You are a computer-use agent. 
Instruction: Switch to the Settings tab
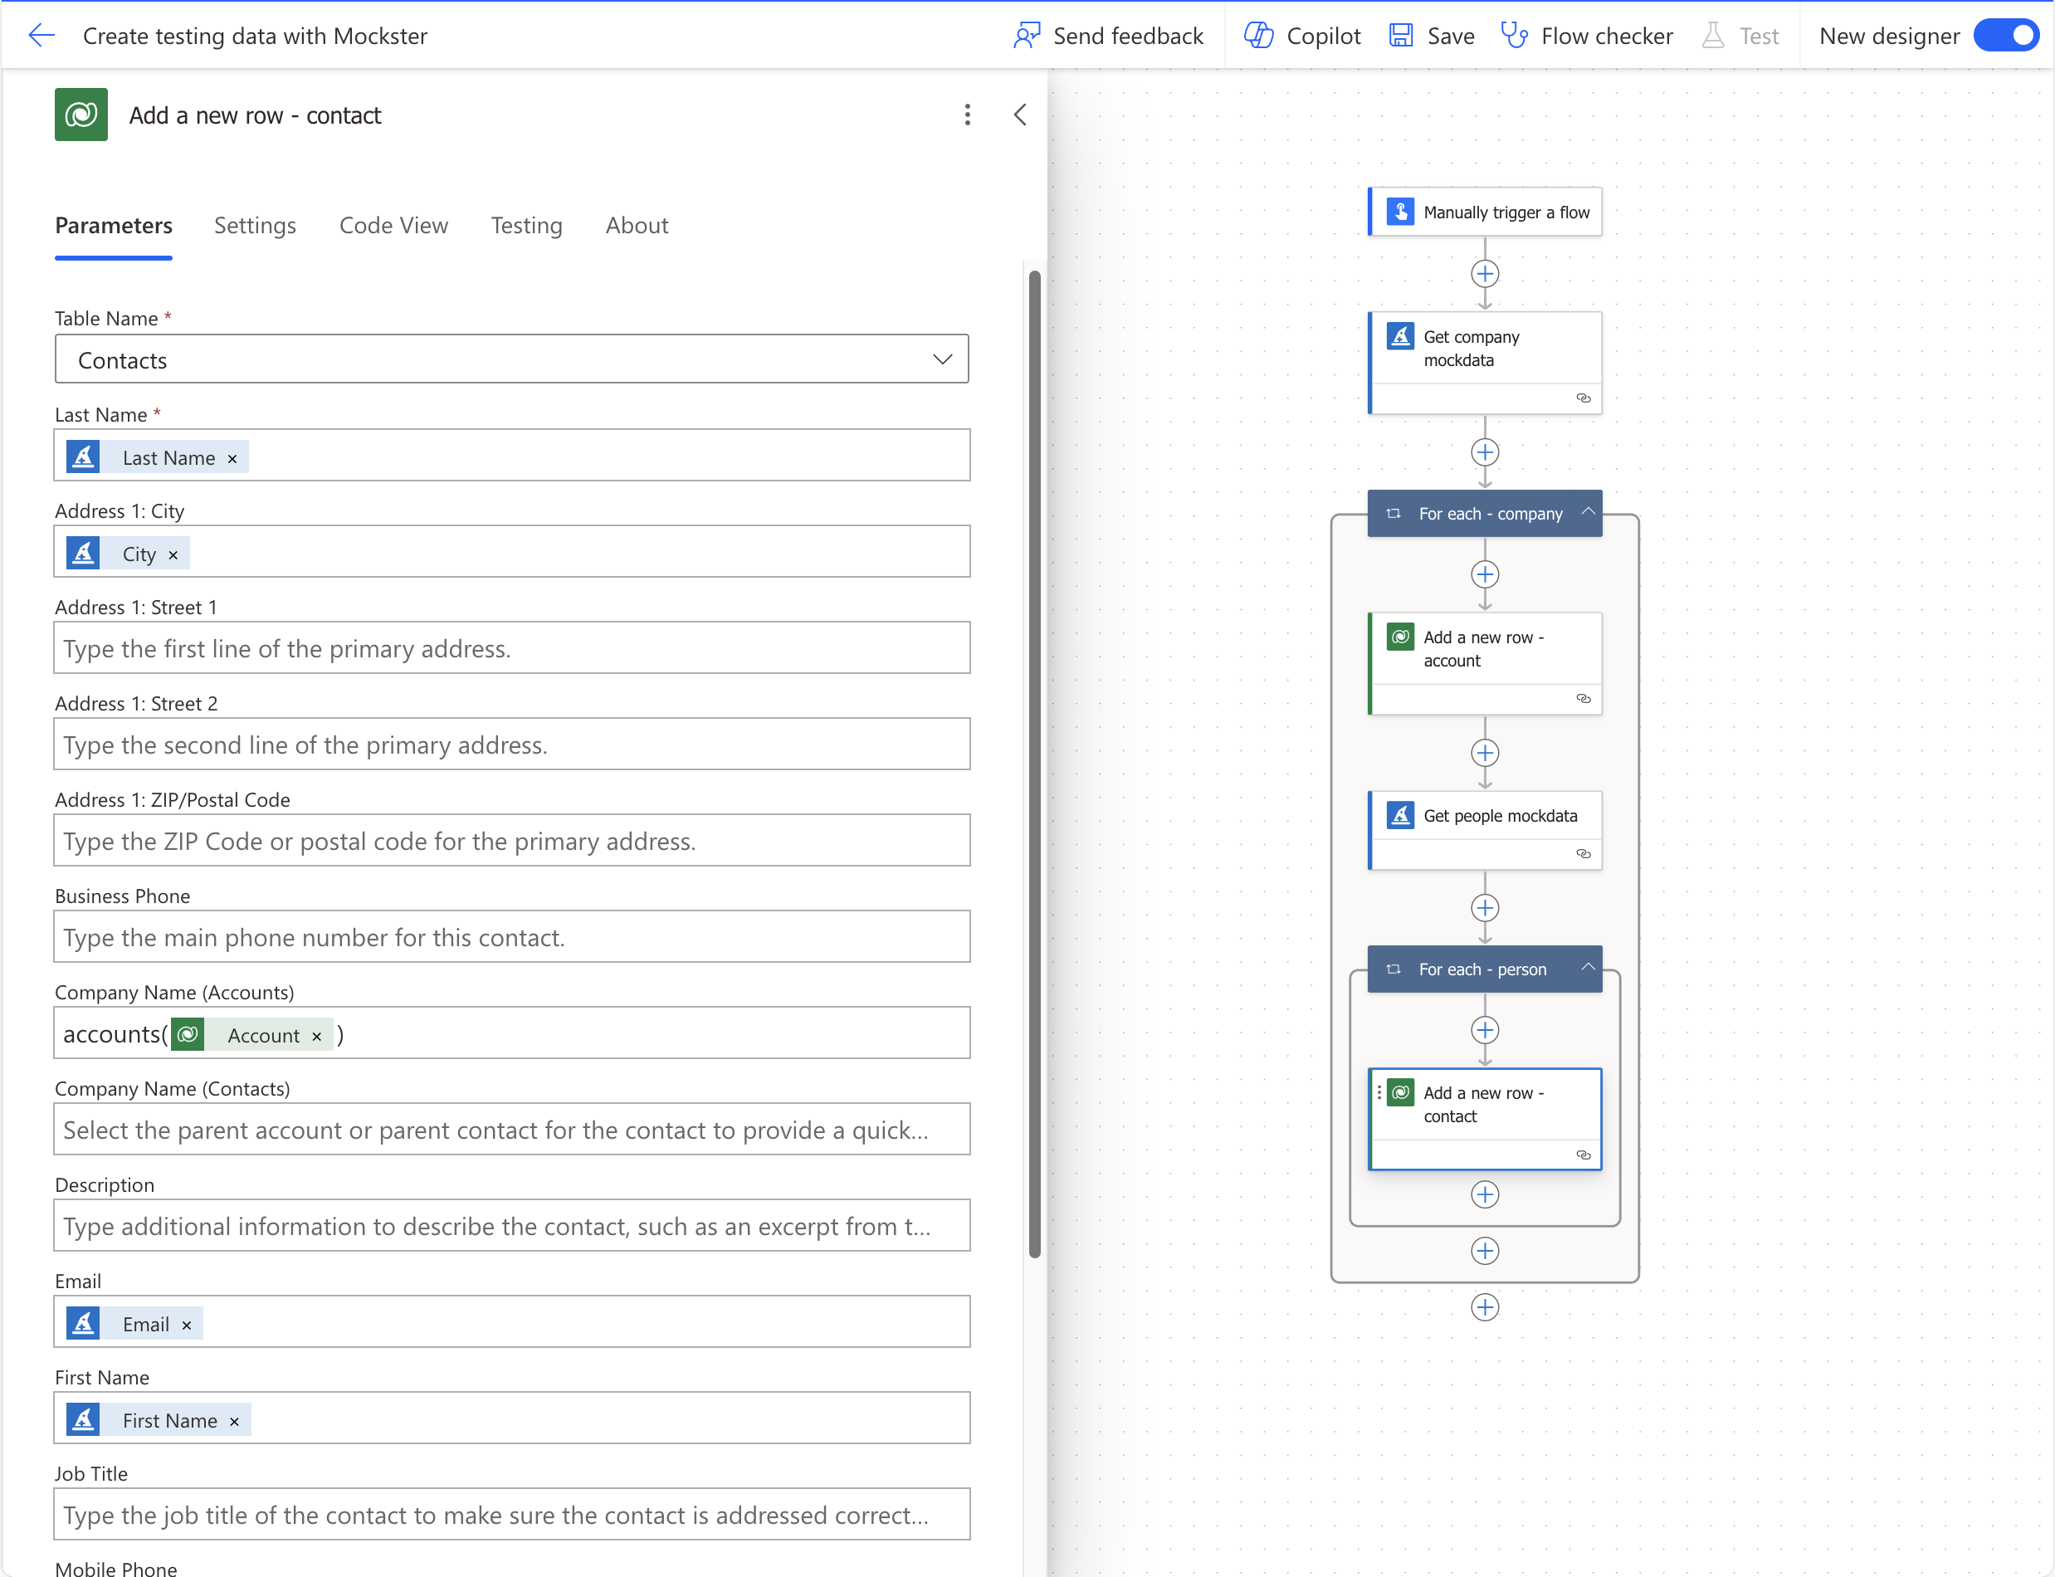pyautogui.click(x=253, y=225)
